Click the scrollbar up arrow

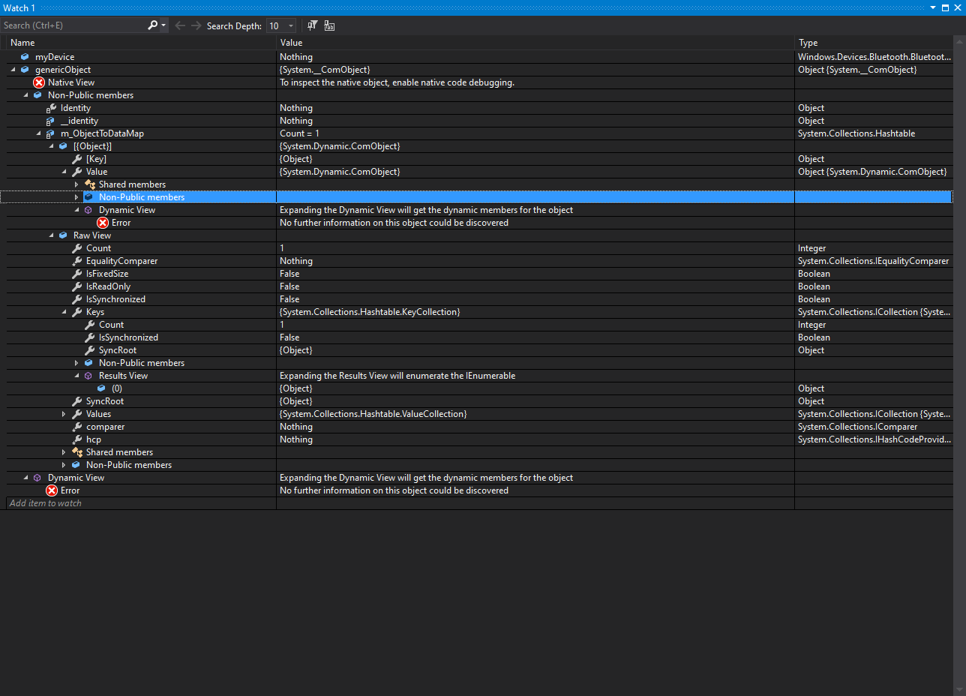[x=958, y=43]
